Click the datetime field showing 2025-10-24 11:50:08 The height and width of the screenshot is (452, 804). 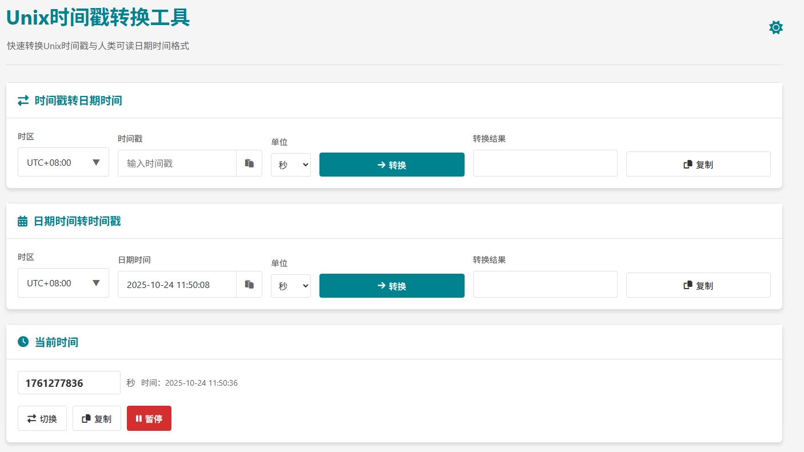[177, 285]
